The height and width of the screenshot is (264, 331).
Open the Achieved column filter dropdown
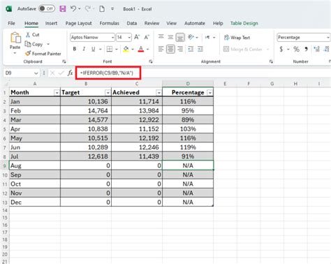click(159, 93)
